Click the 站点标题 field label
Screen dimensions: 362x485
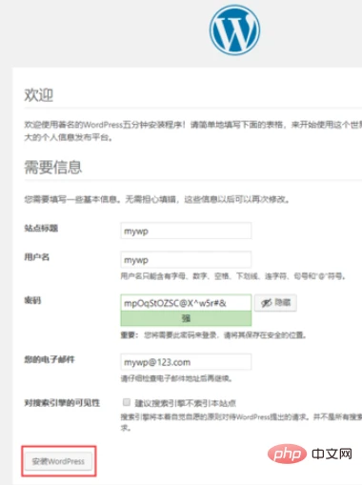(x=41, y=228)
